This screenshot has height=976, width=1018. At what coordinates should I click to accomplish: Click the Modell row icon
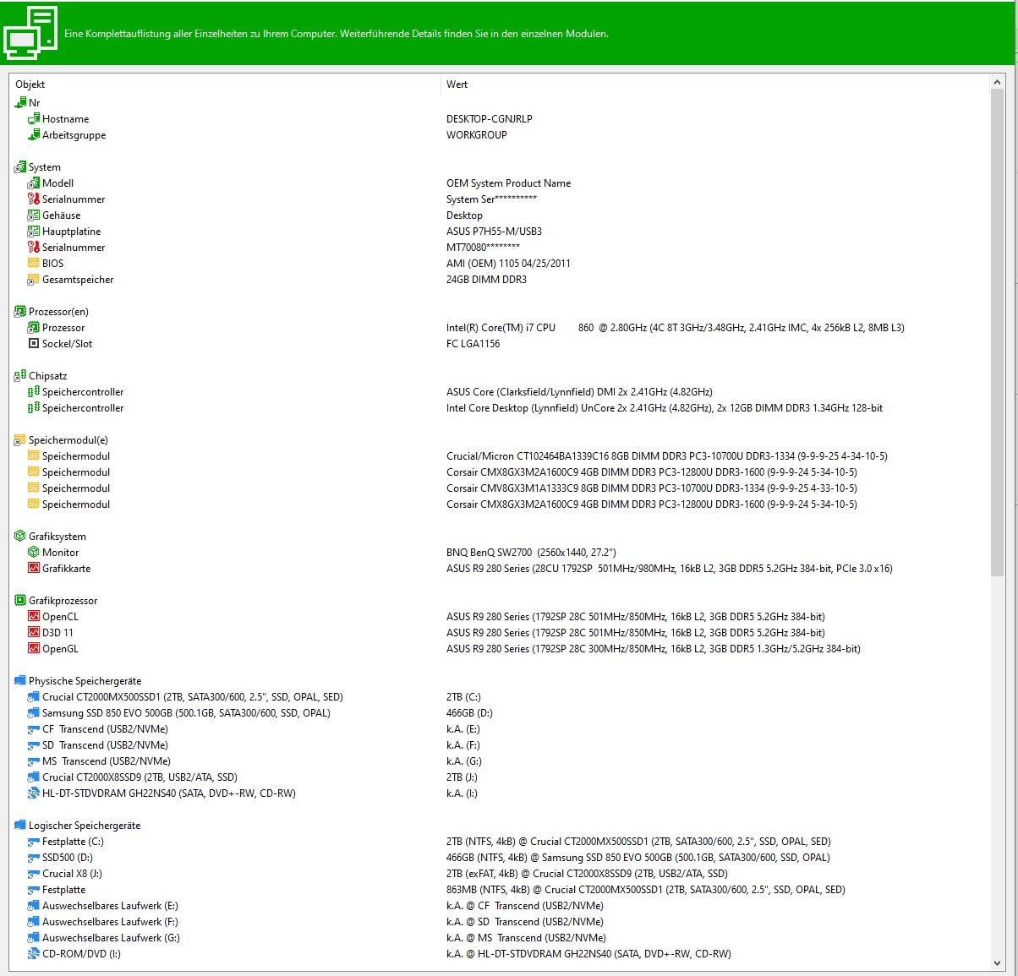(x=34, y=183)
